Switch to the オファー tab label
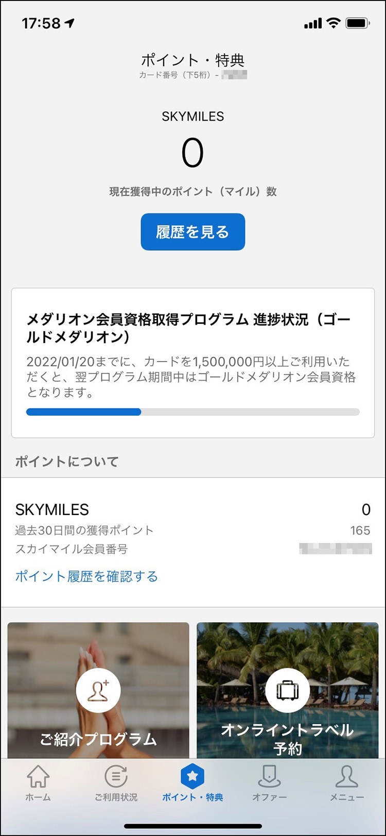This screenshot has height=836, width=386. click(x=269, y=797)
